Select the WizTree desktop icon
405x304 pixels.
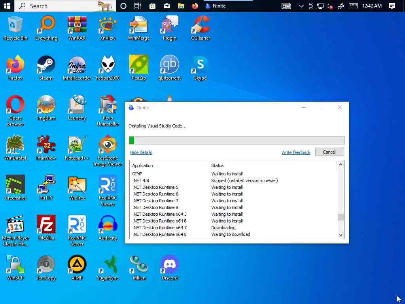coord(77,188)
